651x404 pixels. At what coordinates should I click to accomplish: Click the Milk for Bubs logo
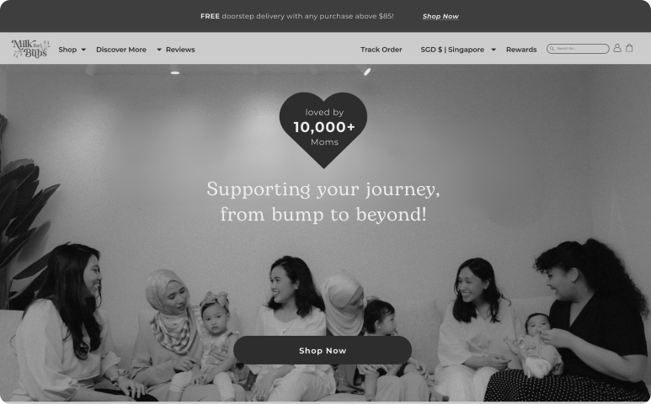30,49
